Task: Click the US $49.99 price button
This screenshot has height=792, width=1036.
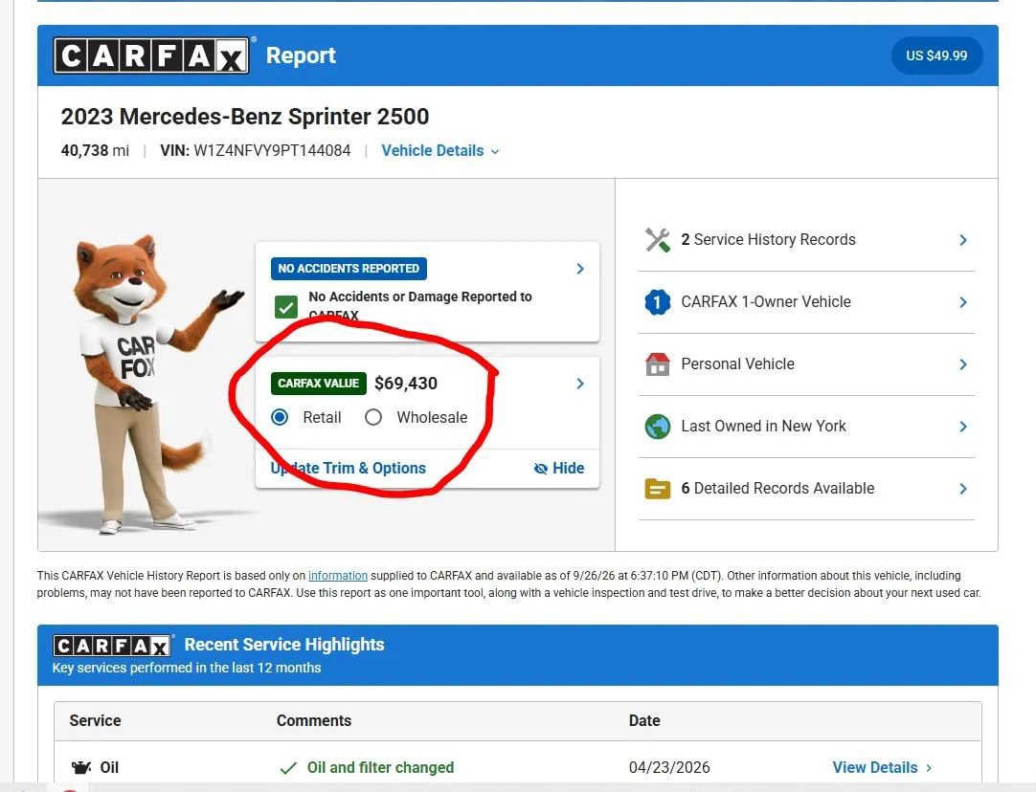Action: click(x=936, y=55)
